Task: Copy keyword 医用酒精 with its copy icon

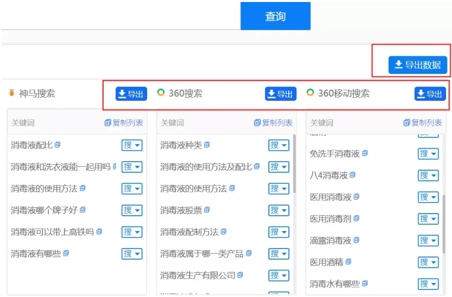Action: tap(348, 262)
